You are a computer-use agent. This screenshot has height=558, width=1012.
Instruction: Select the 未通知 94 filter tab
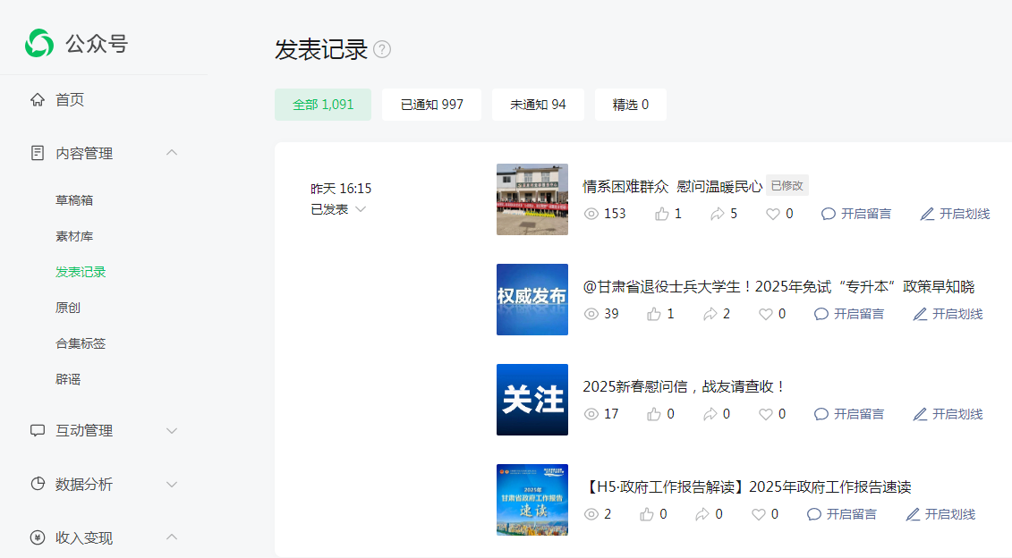[x=538, y=105]
